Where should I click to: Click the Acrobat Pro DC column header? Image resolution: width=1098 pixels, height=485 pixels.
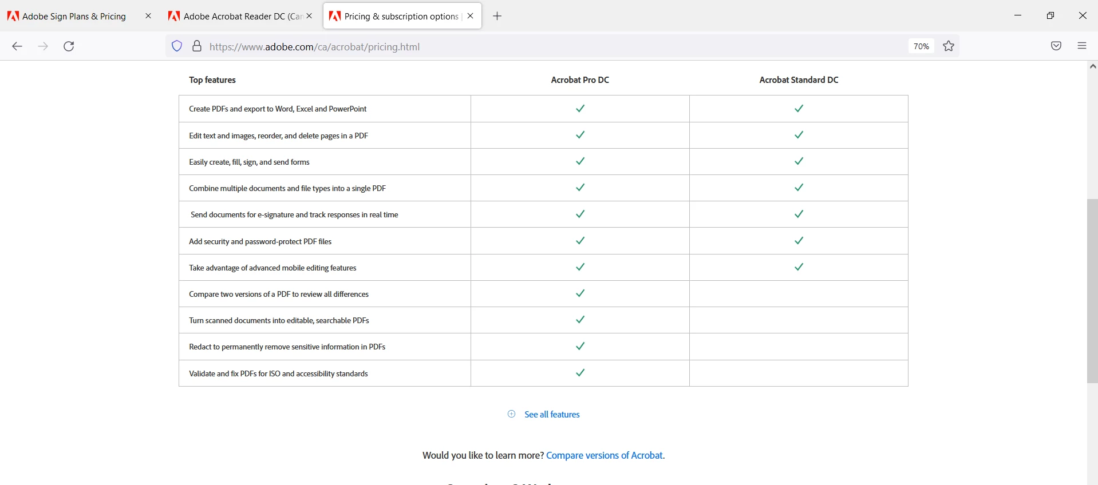580,80
